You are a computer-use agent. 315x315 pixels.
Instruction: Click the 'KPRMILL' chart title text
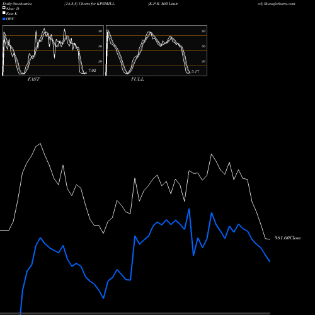106,4
